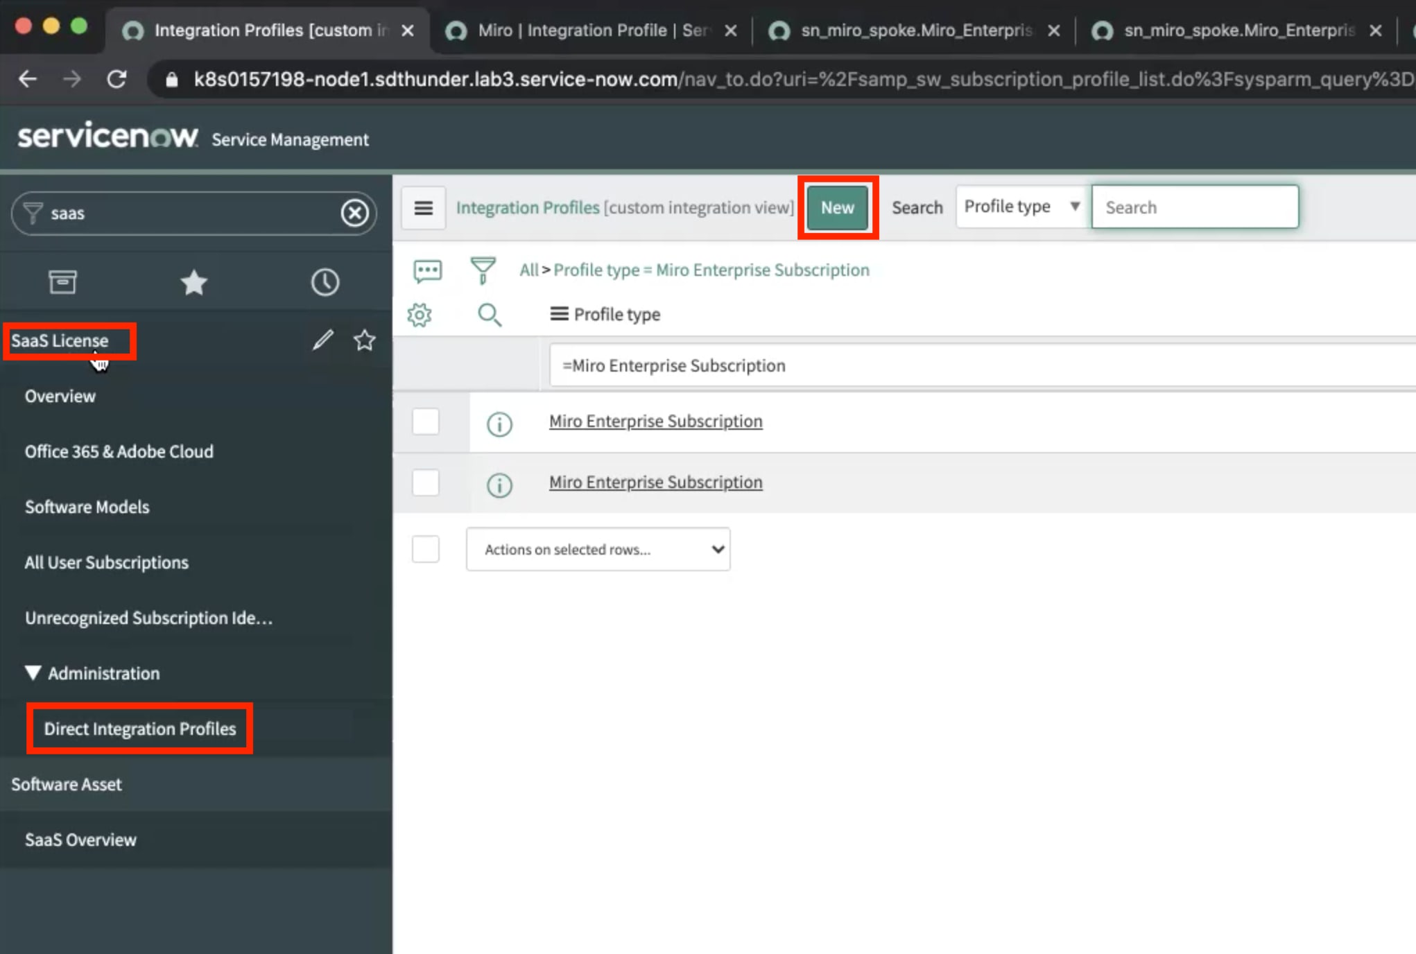Click the funnel filter icon in the list

pos(483,270)
